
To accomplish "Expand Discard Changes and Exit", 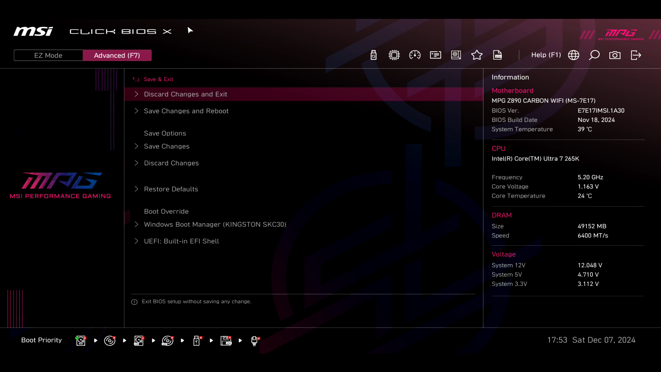I will 186,94.
